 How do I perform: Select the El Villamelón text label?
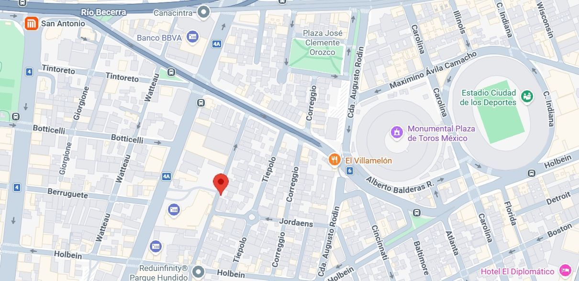(x=368, y=161)
